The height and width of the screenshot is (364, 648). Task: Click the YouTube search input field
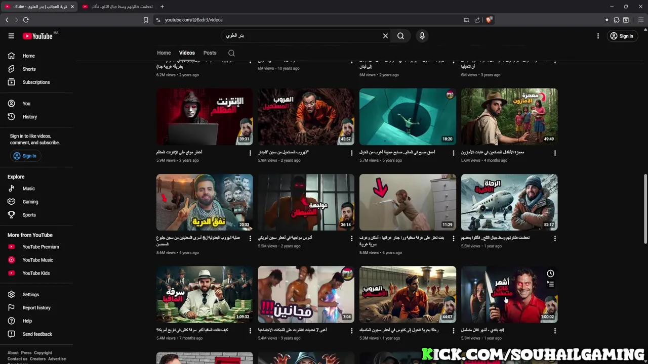click(301, 36)
